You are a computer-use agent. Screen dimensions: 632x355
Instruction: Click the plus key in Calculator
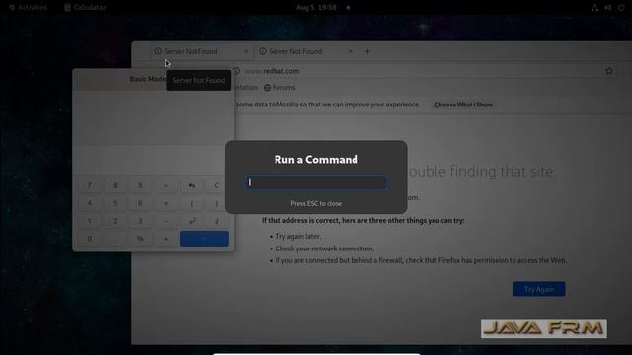click(166, 239)
